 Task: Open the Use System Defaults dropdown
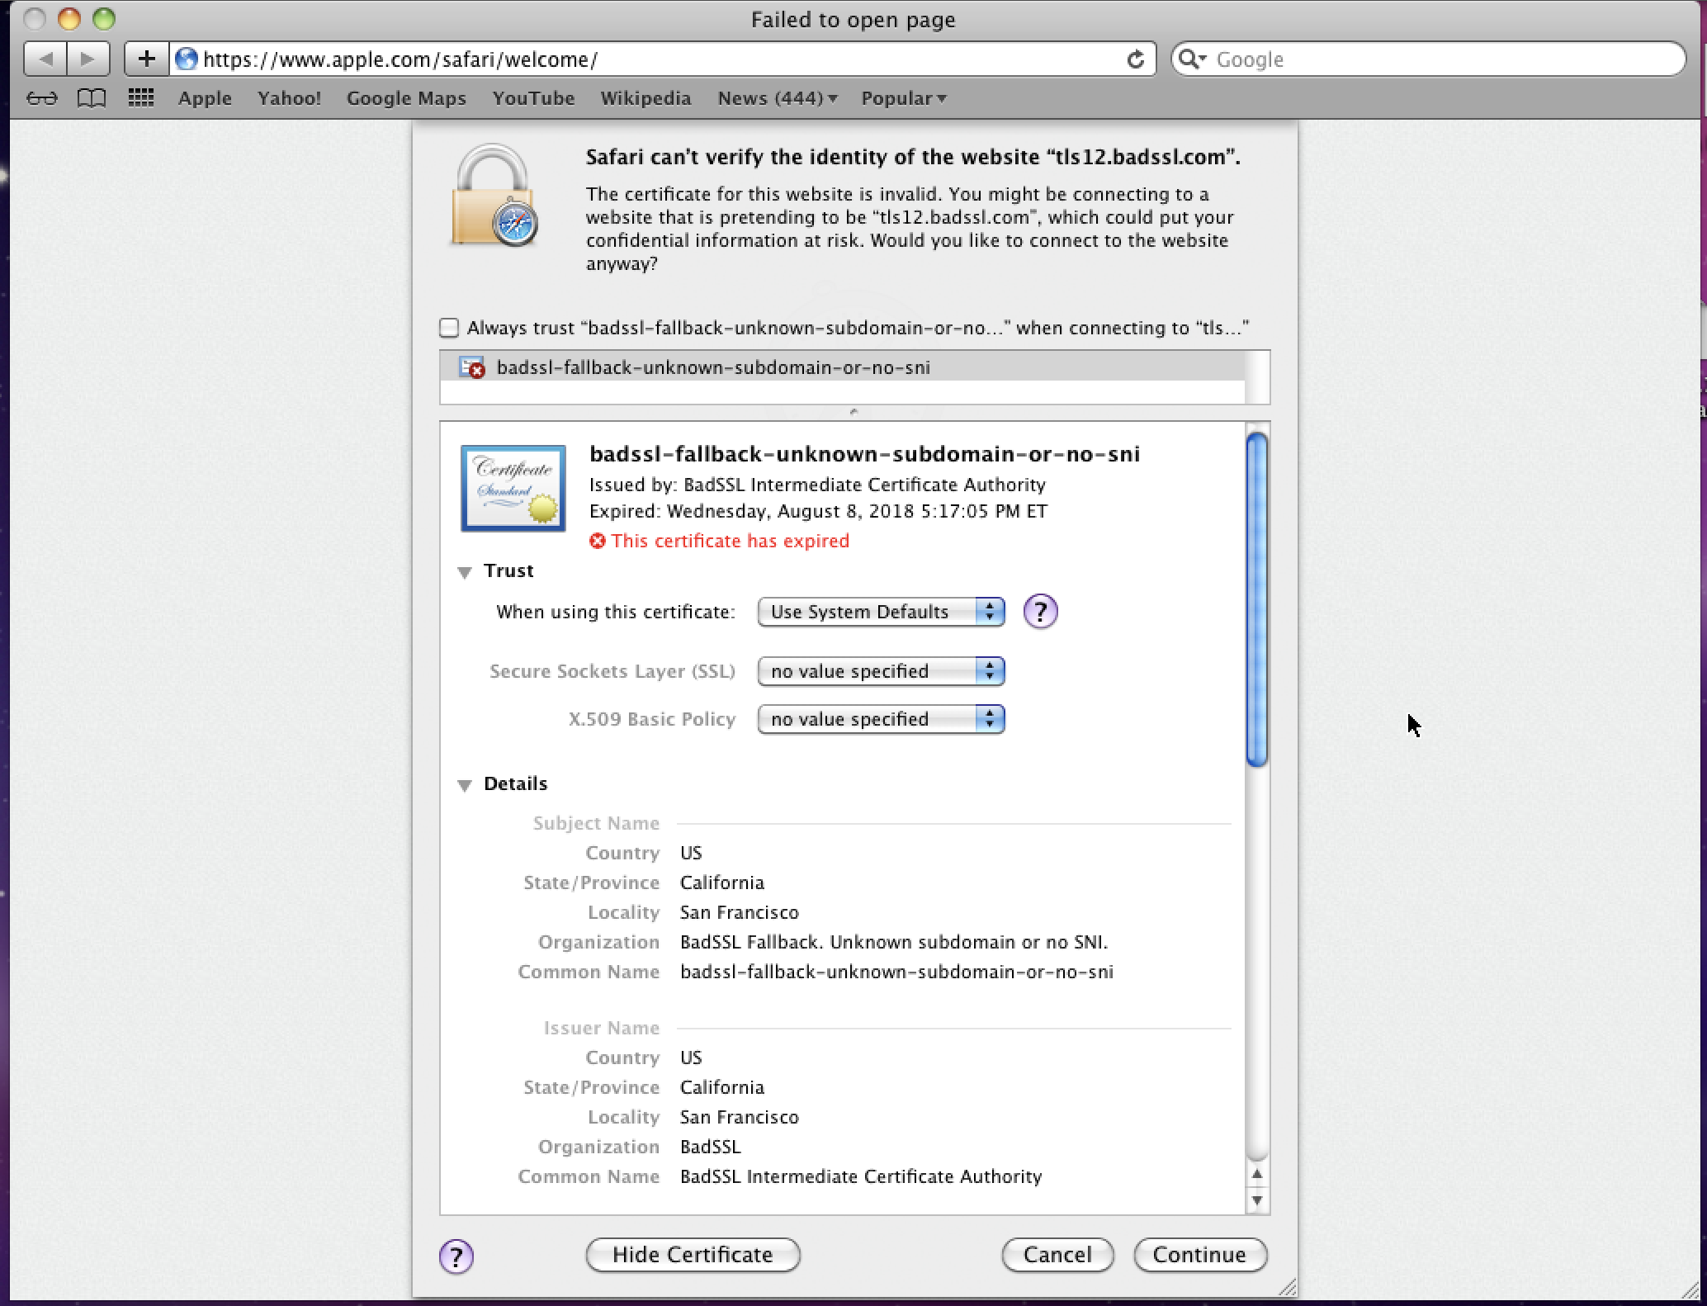pyautogui.click(x=881, y=612)
